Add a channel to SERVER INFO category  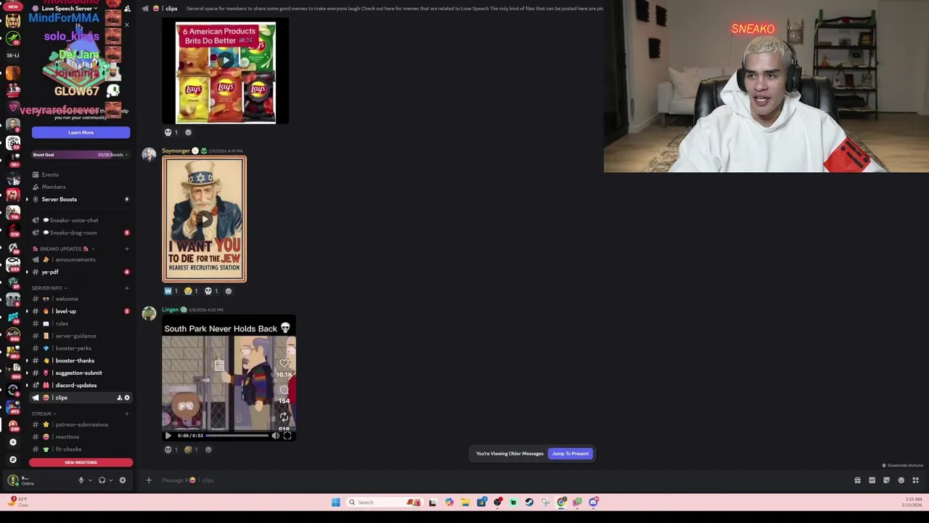[127, 288]
